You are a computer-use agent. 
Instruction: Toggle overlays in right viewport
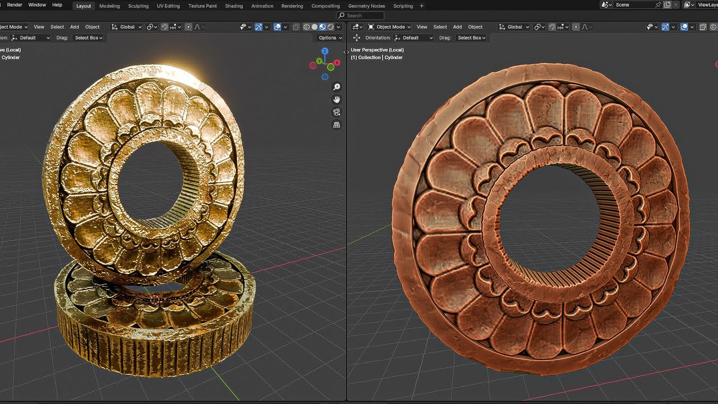click(684, 27)
